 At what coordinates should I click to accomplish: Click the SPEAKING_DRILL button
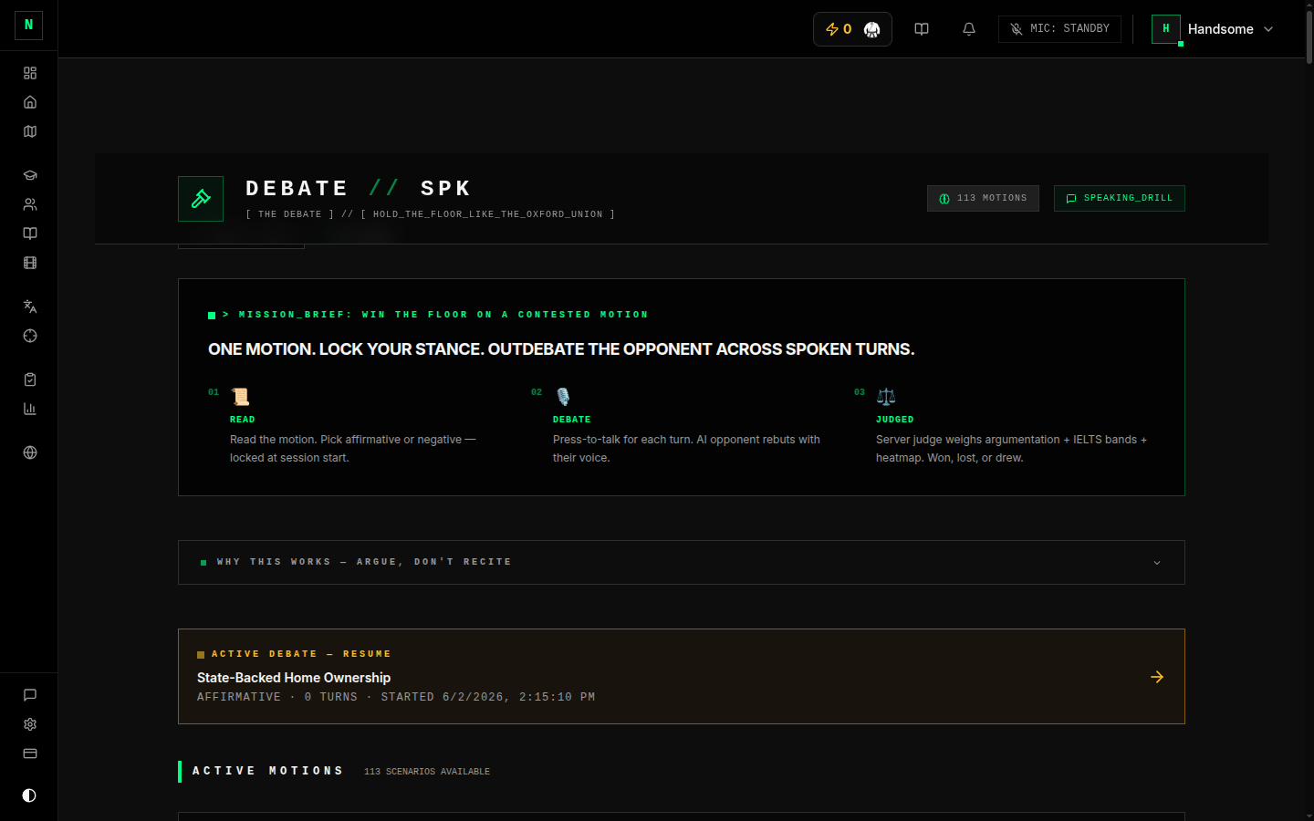tap(1119, 198)
